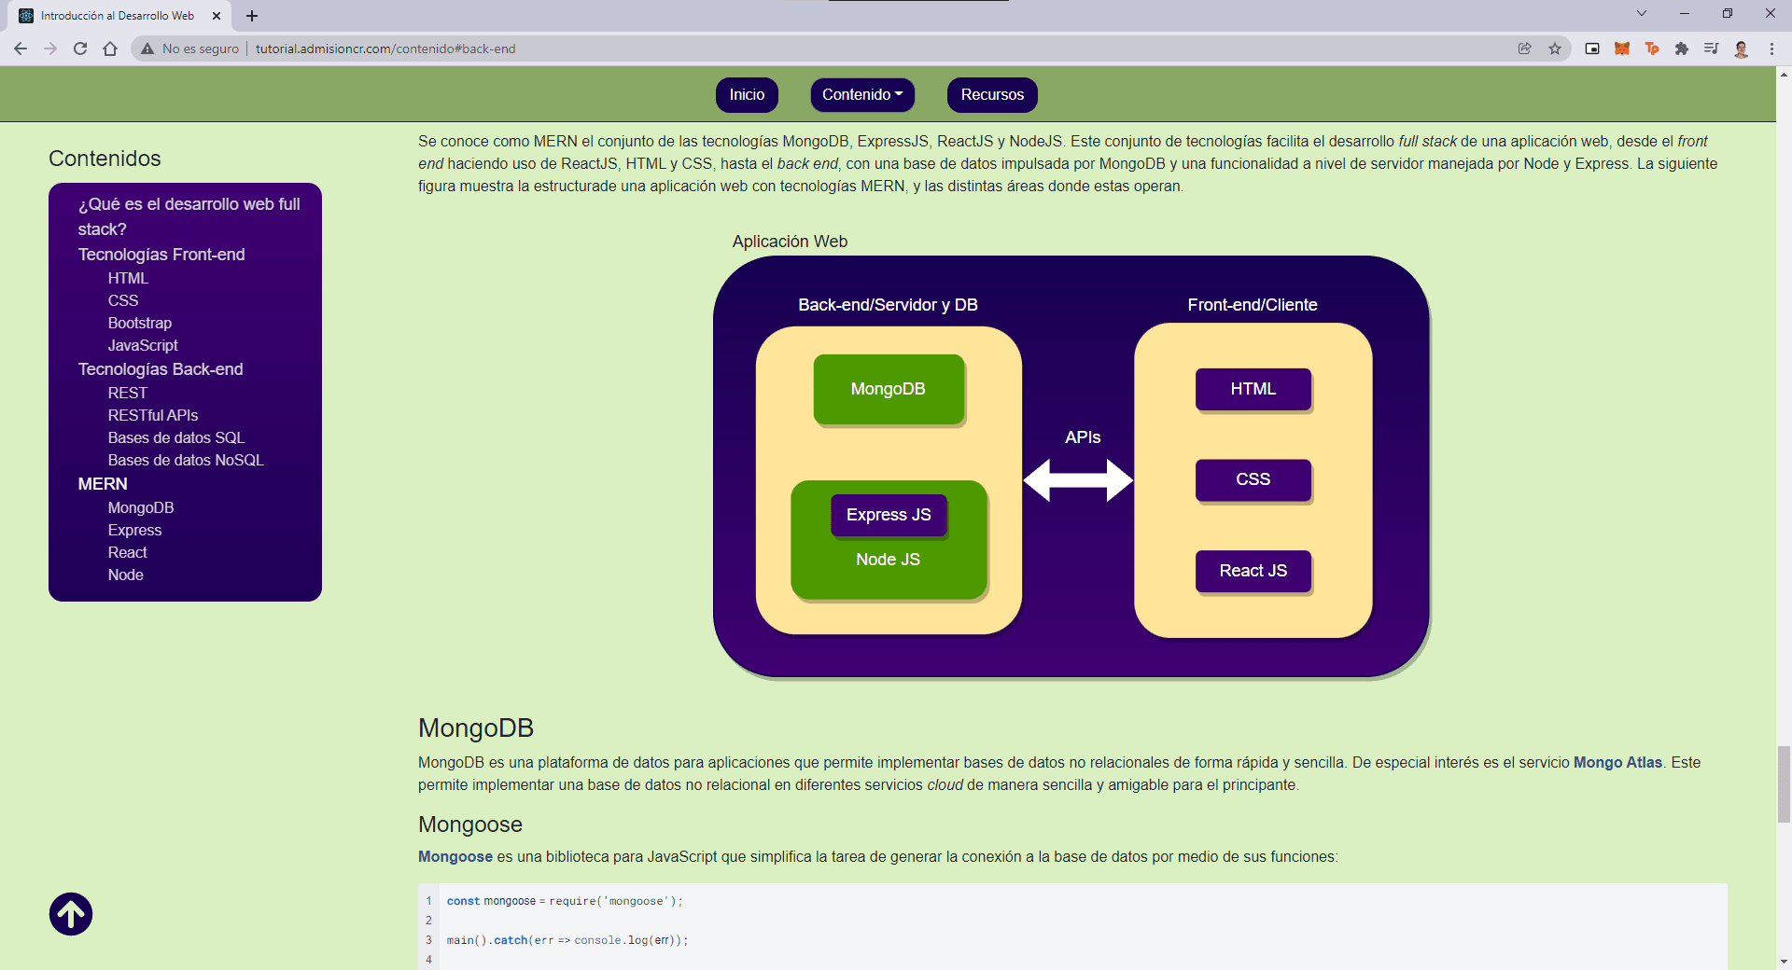Go to '¿Qué es el desarrollo web full stack?'
The width and height of the screenshot is (1792, 970).
(x=189, y=216)
